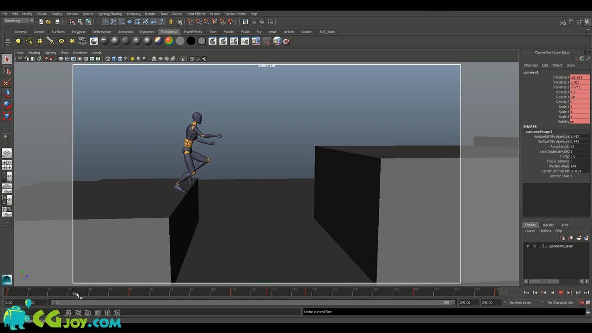
Task: Toggle channel box speed clock icon
Action: pyautogui.click(x=582, y=58)
